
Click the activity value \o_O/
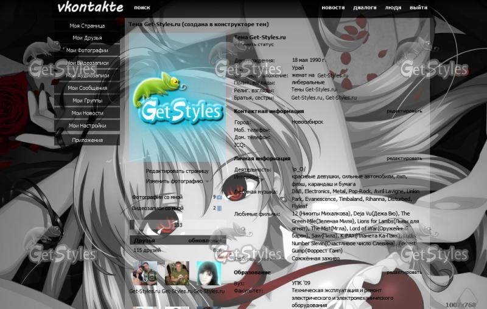click(299, 169)
